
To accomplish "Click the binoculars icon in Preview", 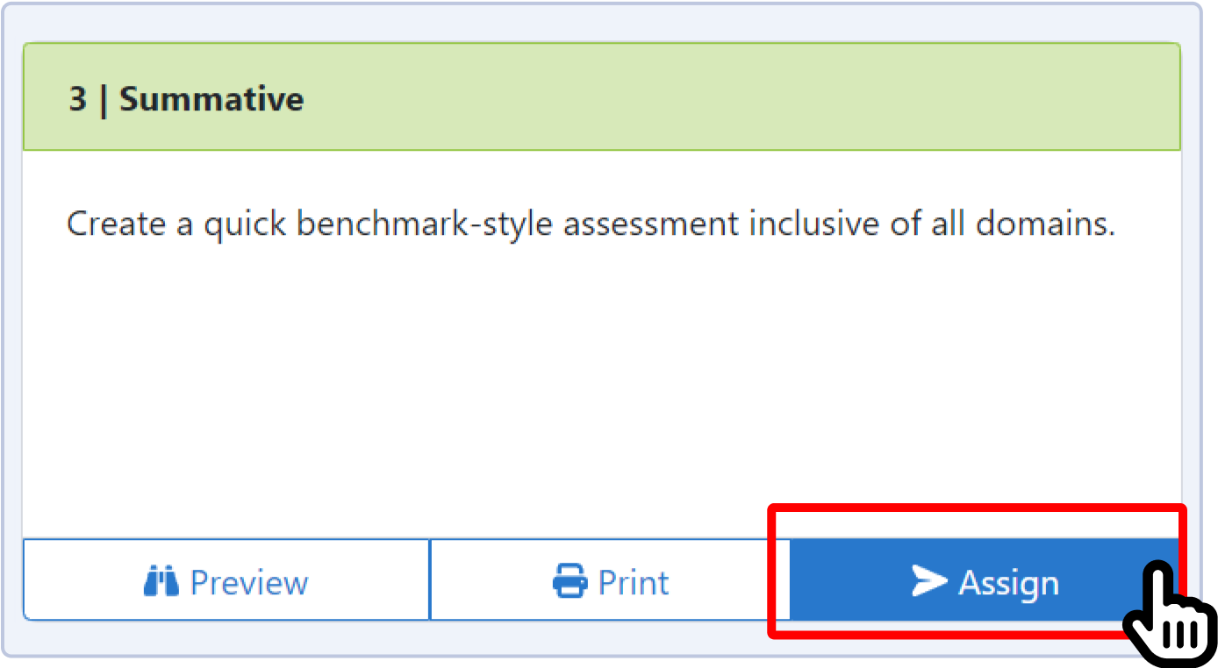I will click(x=161, y=581).
